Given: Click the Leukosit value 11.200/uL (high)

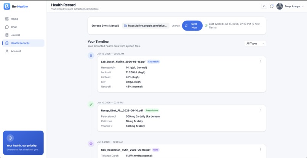Looking at the screenshot, I should pyautogui.click(x=136, y=72).
